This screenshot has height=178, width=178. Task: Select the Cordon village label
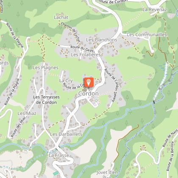(x=89, y=94)
